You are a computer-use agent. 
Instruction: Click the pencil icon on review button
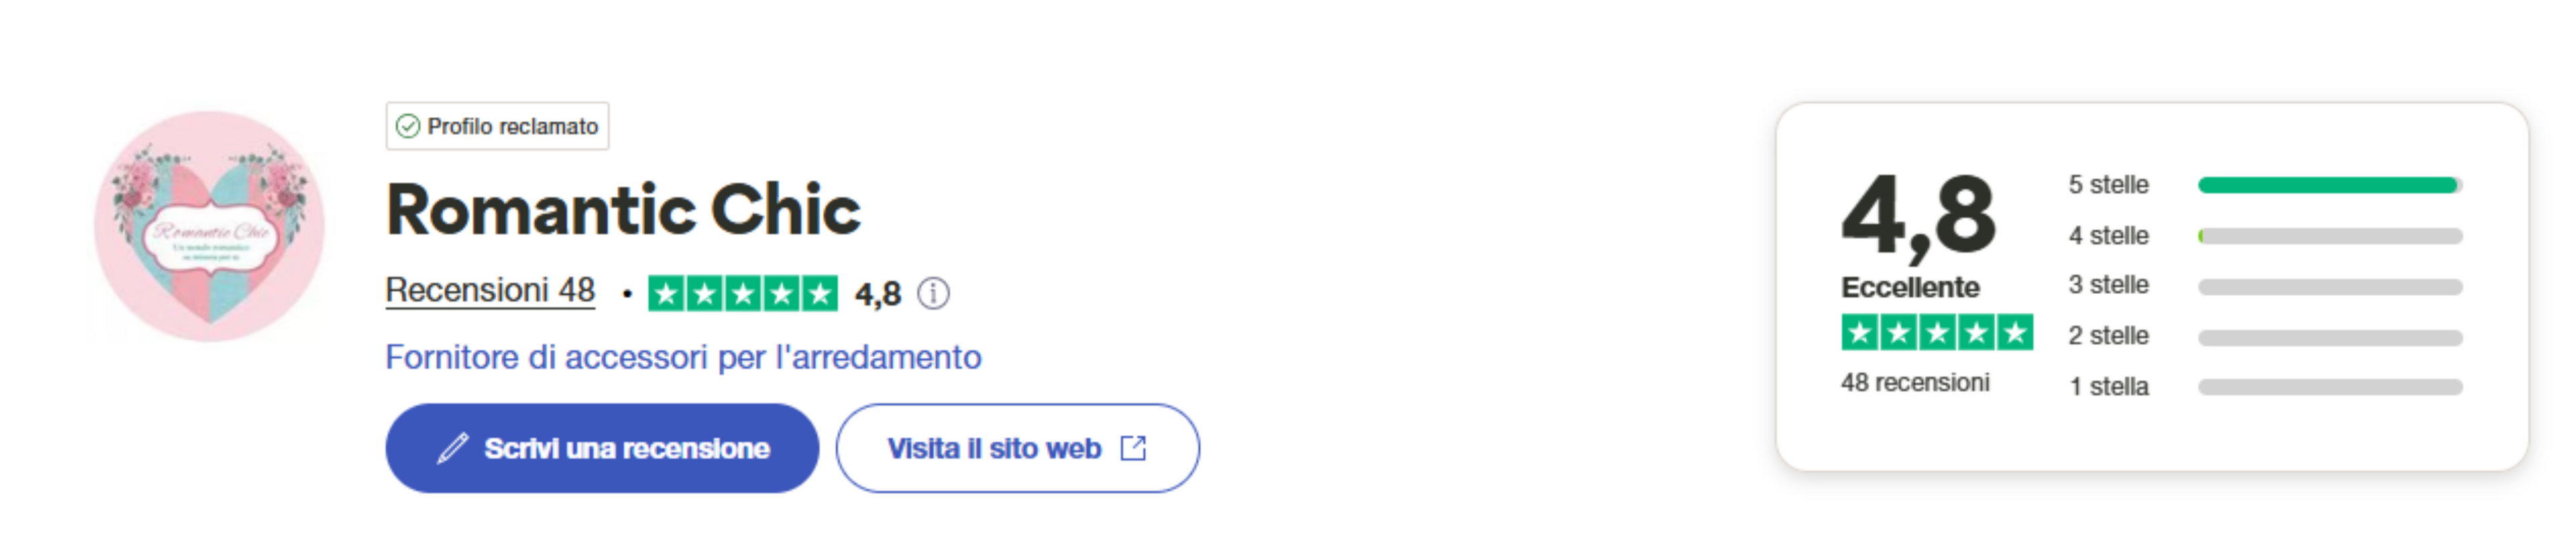point(452,448)
